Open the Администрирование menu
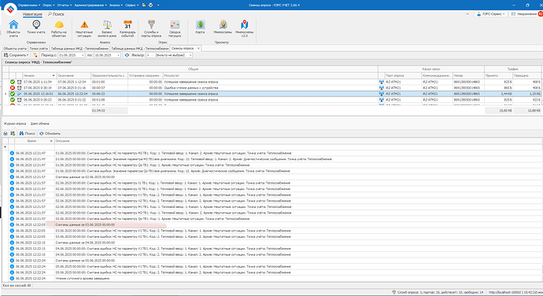The width and height of the screenshot is (543, 296). point(90,5)
